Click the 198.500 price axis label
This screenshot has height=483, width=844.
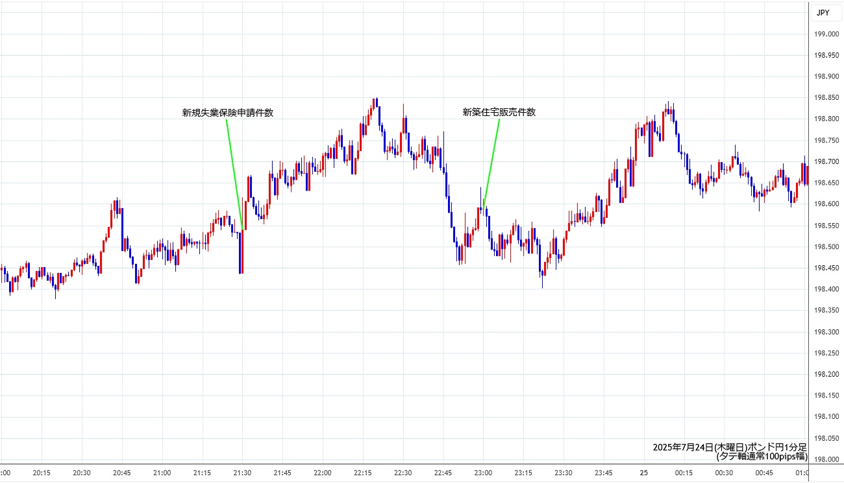click(x=827, y=247)
